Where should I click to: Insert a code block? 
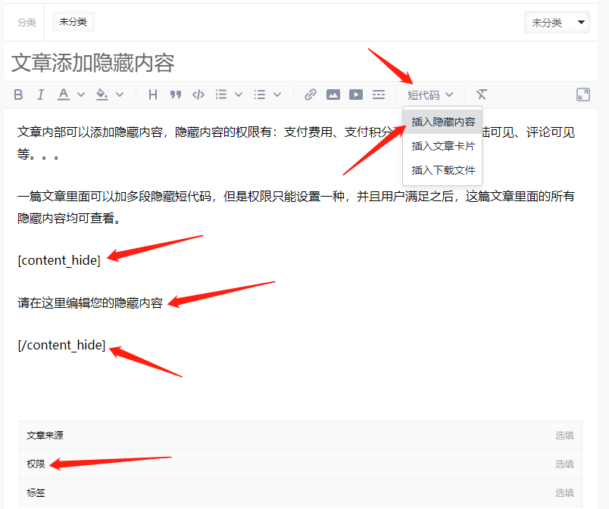click(x=198, y=95)
